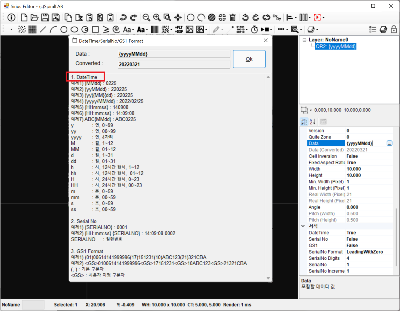Click the pan/move arrows icon
Image resolution: width=400 pixels, height=311 pixels.
[178, 18]
